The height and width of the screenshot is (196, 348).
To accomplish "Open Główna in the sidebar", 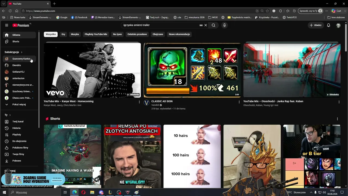I will point(19,35).
